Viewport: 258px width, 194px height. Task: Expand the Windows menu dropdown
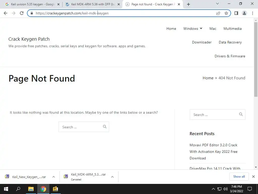[193, 29]
